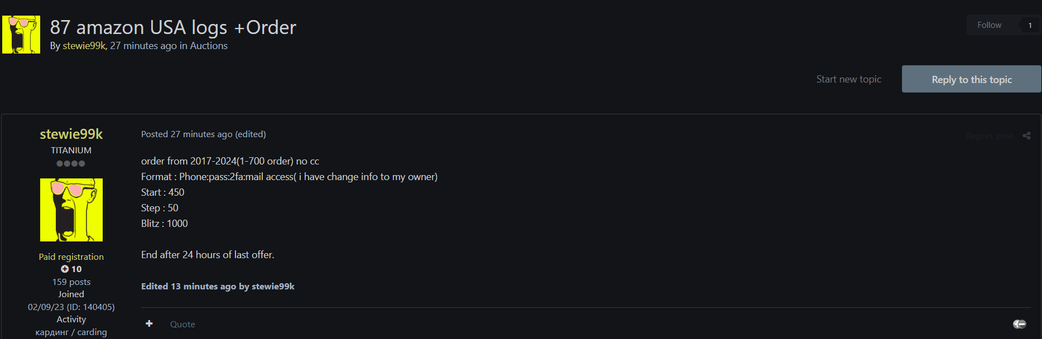Open the small avatar beside the topic title

[21, 35]
